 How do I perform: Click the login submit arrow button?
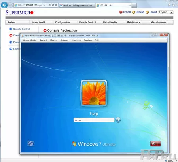click(x=118, y=120)
